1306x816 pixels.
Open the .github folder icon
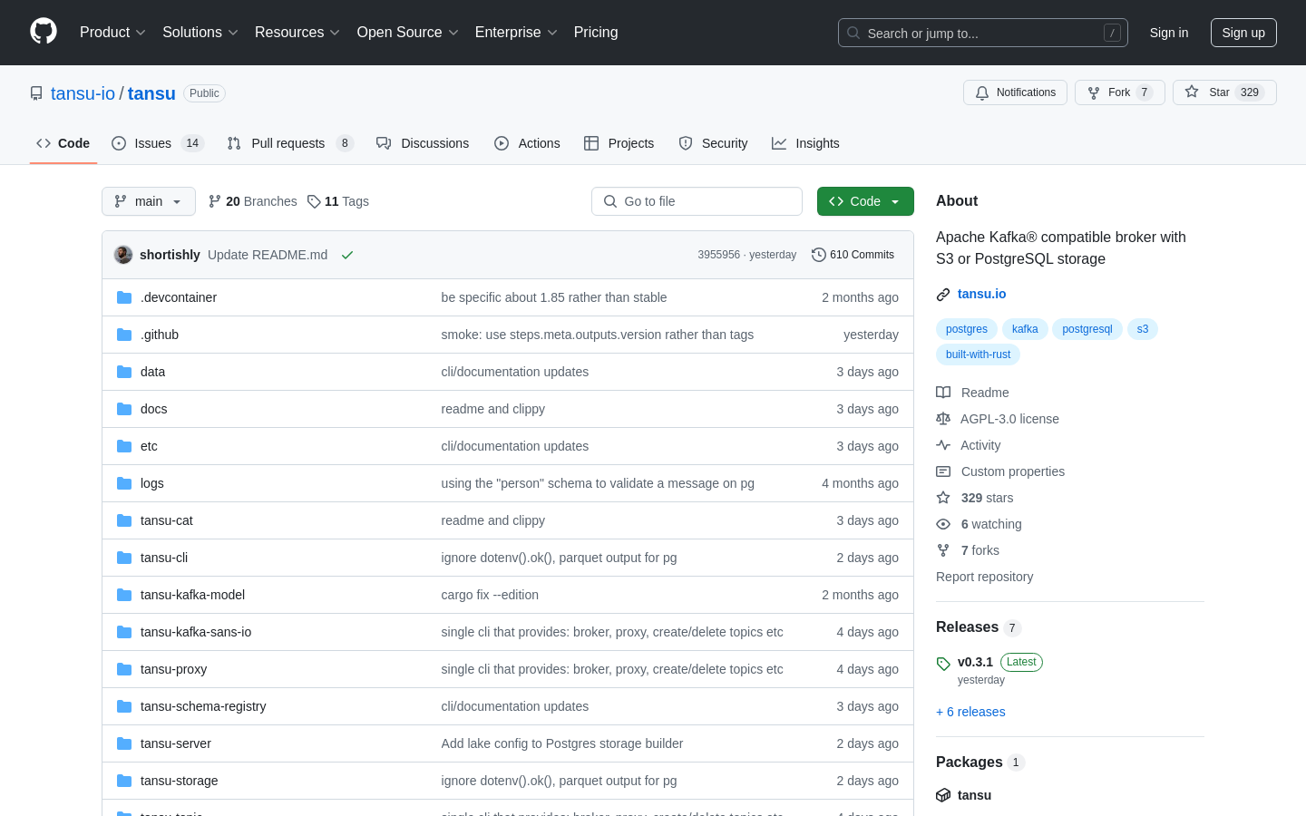click(124, 335)
